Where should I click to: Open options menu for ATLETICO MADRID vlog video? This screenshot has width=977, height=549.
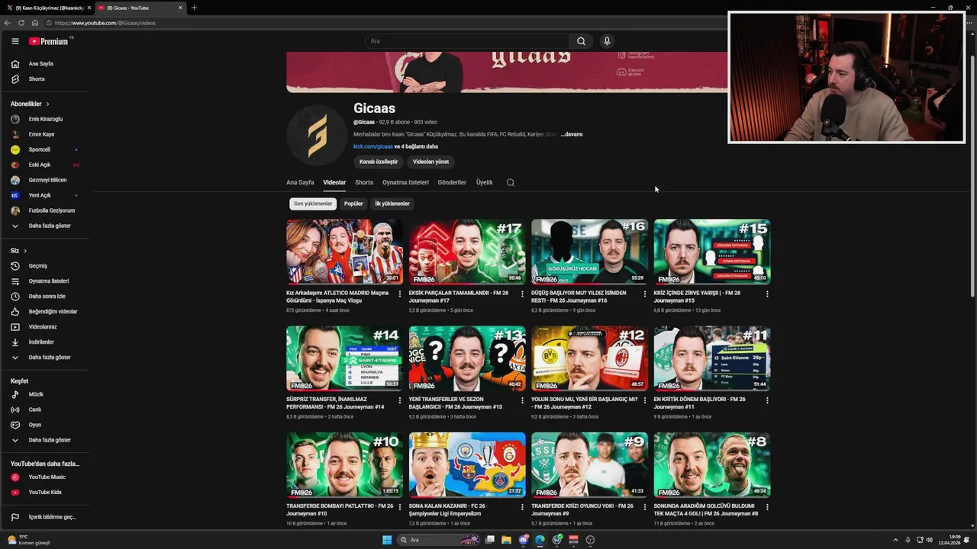[x=400, y=294]
